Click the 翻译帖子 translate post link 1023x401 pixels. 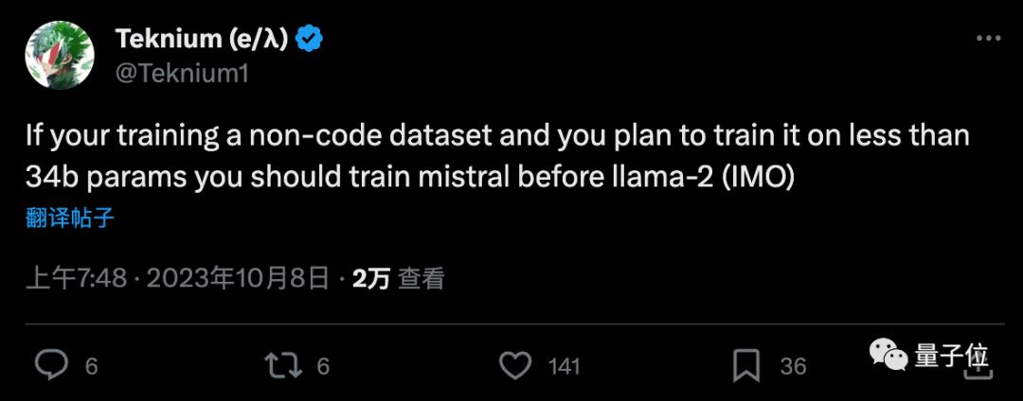coord(70,218)
